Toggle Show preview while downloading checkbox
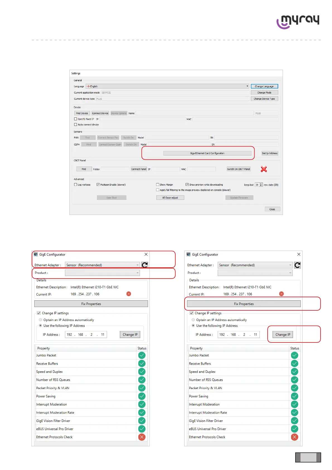This screenshot has width=332, height=470. 187,184
